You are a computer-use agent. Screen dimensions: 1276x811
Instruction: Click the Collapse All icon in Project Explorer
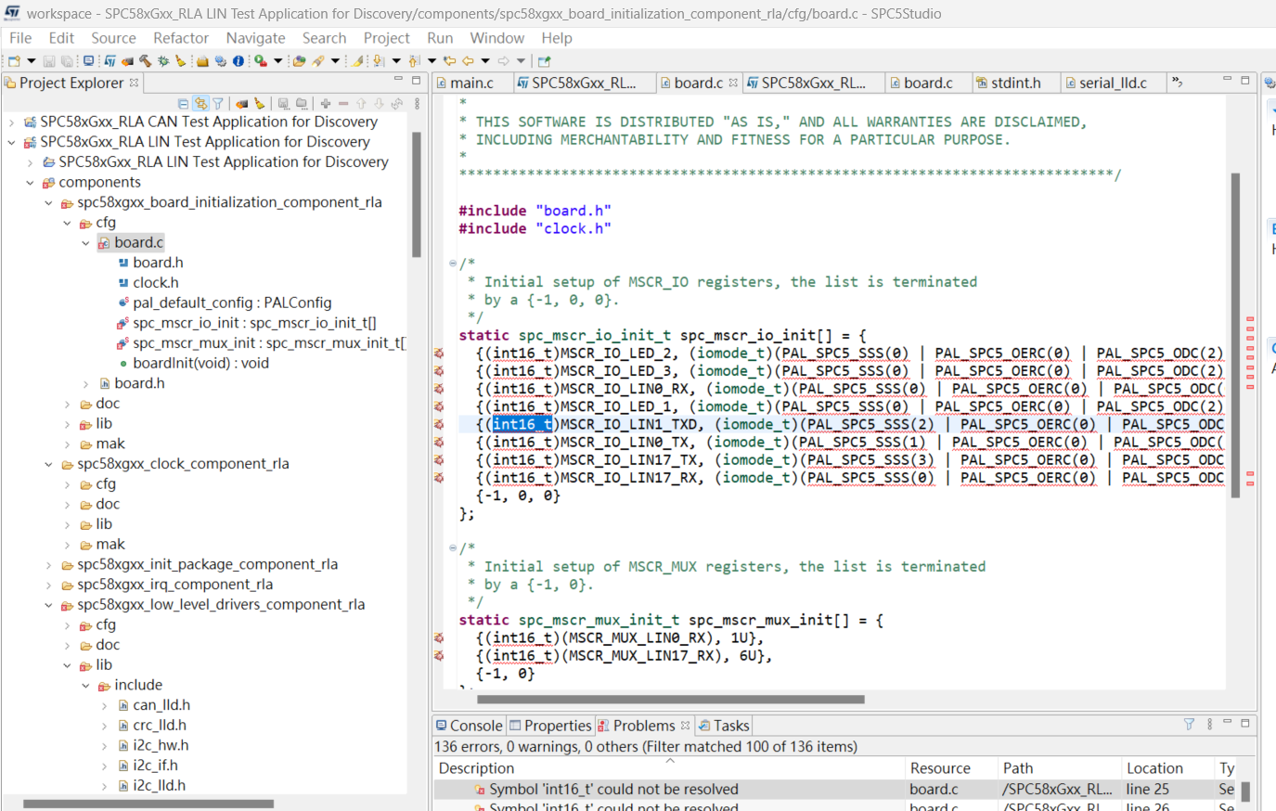(x=183, y=102)
